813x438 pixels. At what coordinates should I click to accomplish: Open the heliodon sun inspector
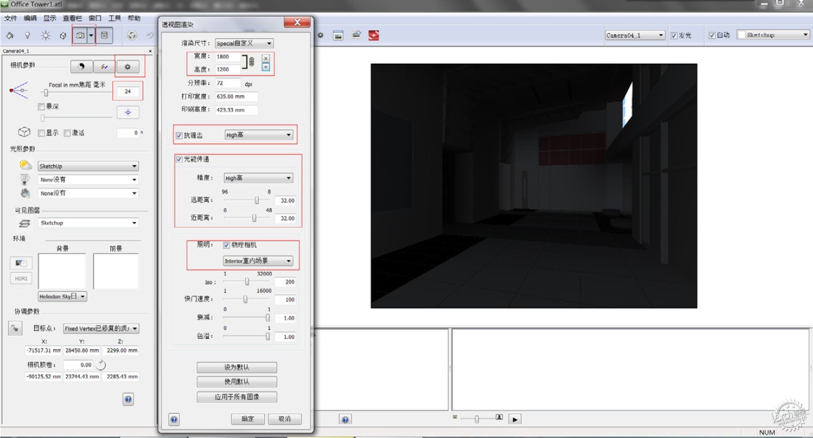(46, 36)
